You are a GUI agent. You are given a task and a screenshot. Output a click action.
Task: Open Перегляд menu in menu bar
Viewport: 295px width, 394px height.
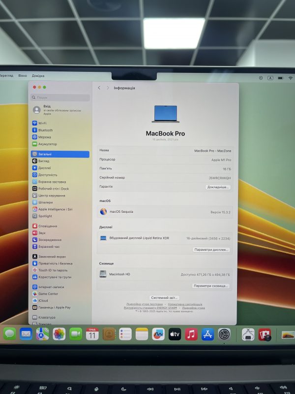tap(6, 76)
